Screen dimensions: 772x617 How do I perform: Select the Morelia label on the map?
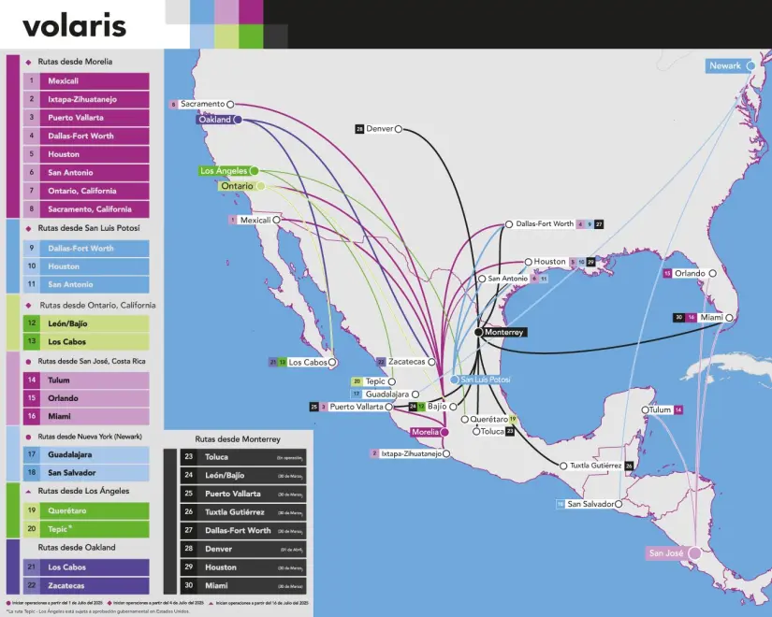[425, 432]
